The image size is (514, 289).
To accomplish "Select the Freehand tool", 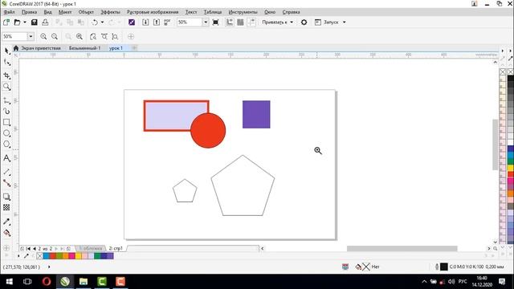I will (7, 100).
